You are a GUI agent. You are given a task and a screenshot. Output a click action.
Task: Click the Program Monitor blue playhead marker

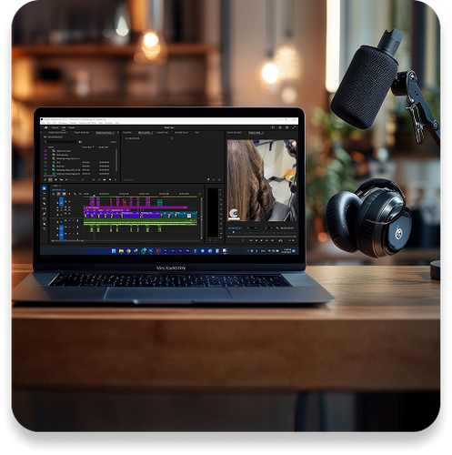click(x=234, y=232)
